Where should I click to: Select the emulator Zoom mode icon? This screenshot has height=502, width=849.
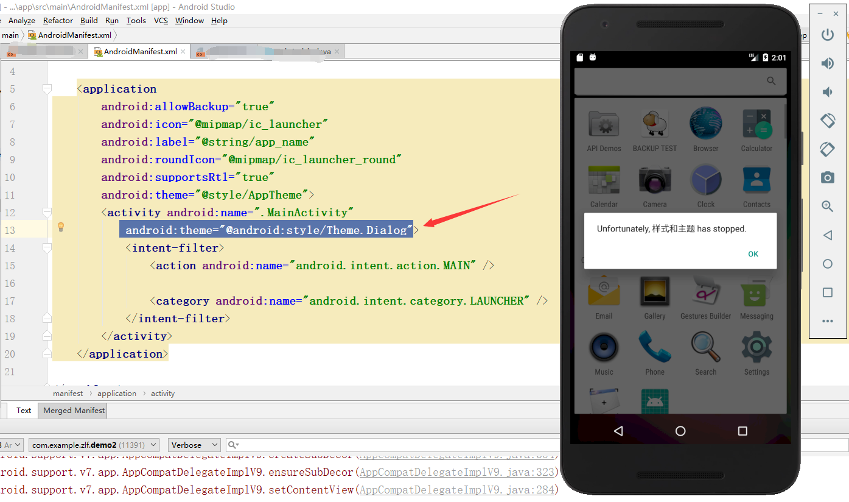click(x=828, y=206)
